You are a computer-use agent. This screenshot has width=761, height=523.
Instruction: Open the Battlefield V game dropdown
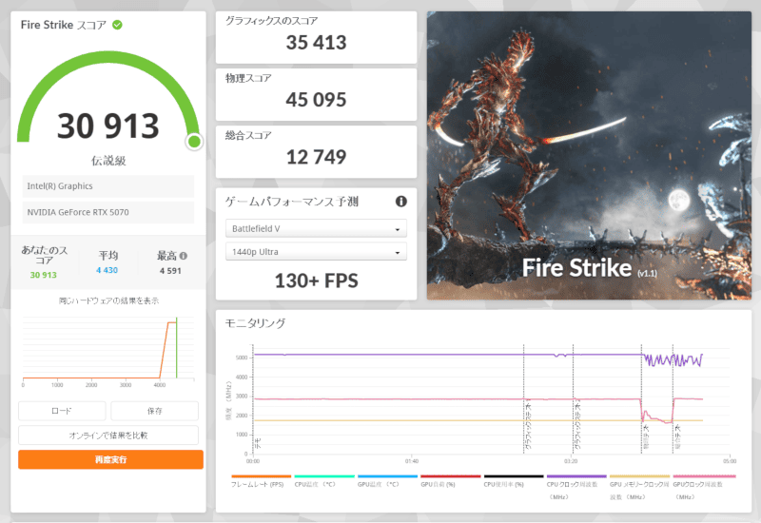click(x=317, y=229)
